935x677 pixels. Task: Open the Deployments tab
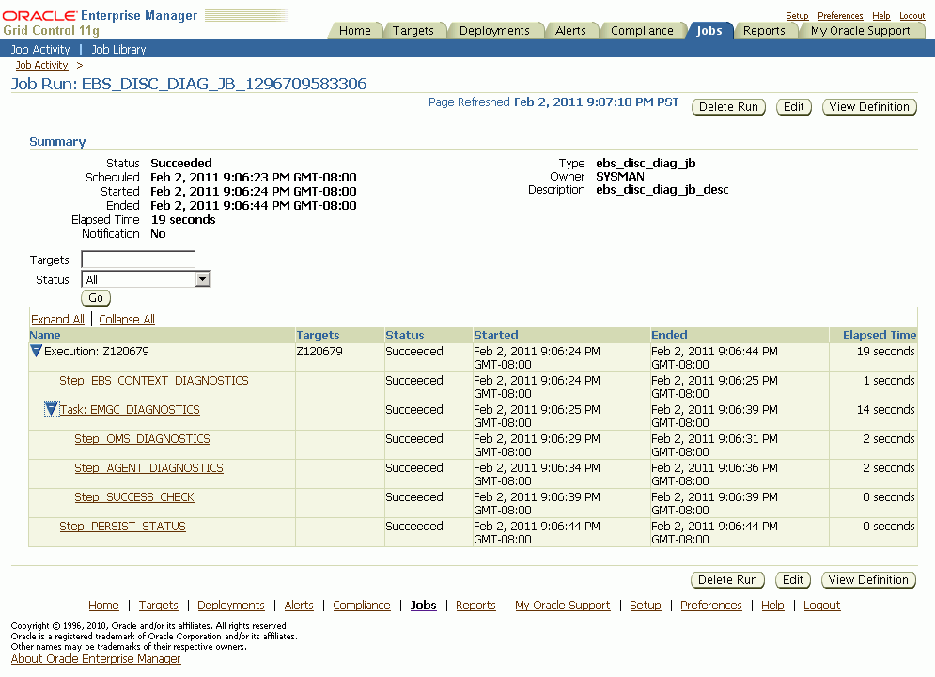[x=494, y=30]
